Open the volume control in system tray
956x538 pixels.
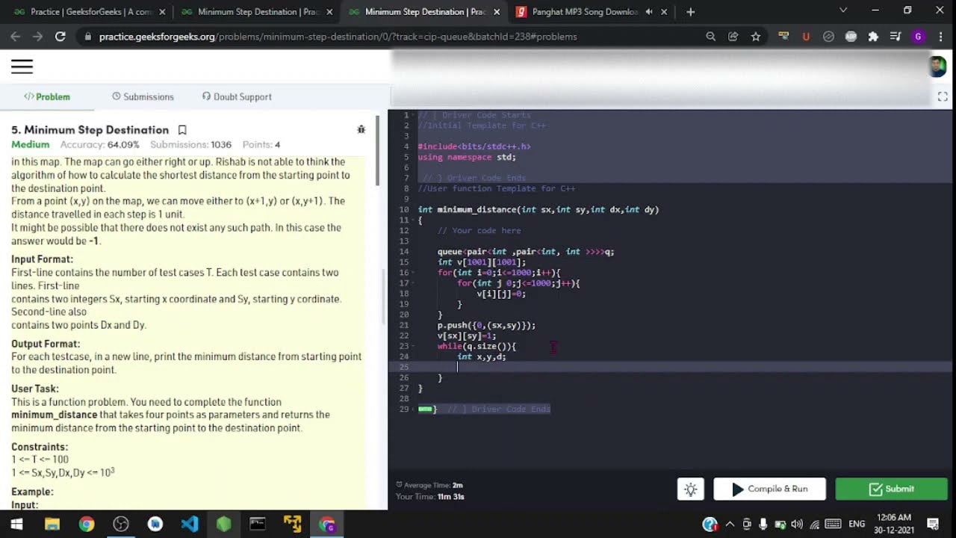point(796,524)
